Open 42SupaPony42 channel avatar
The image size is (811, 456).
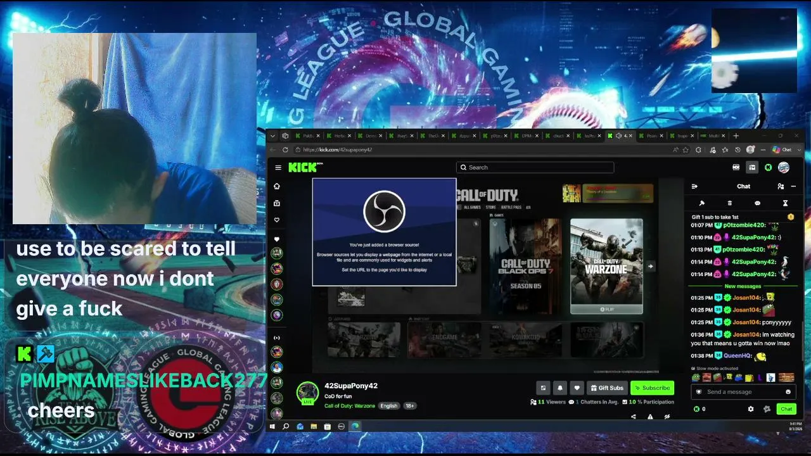point(308,393)
